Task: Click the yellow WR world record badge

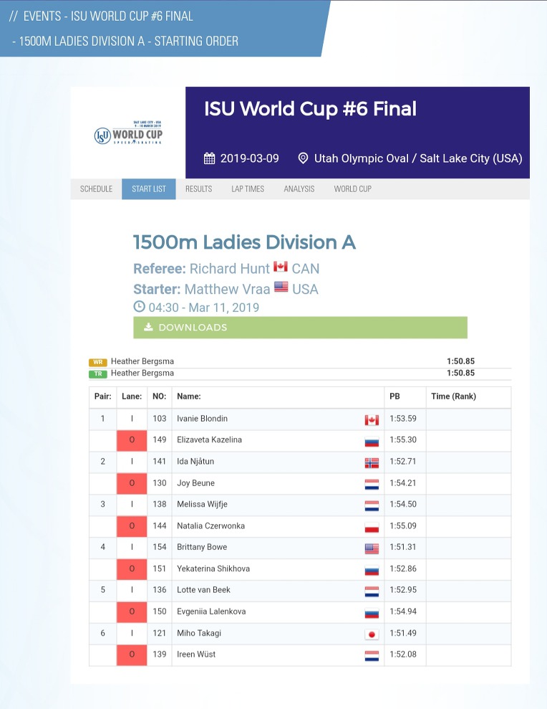Action: [x=98, y=362]
